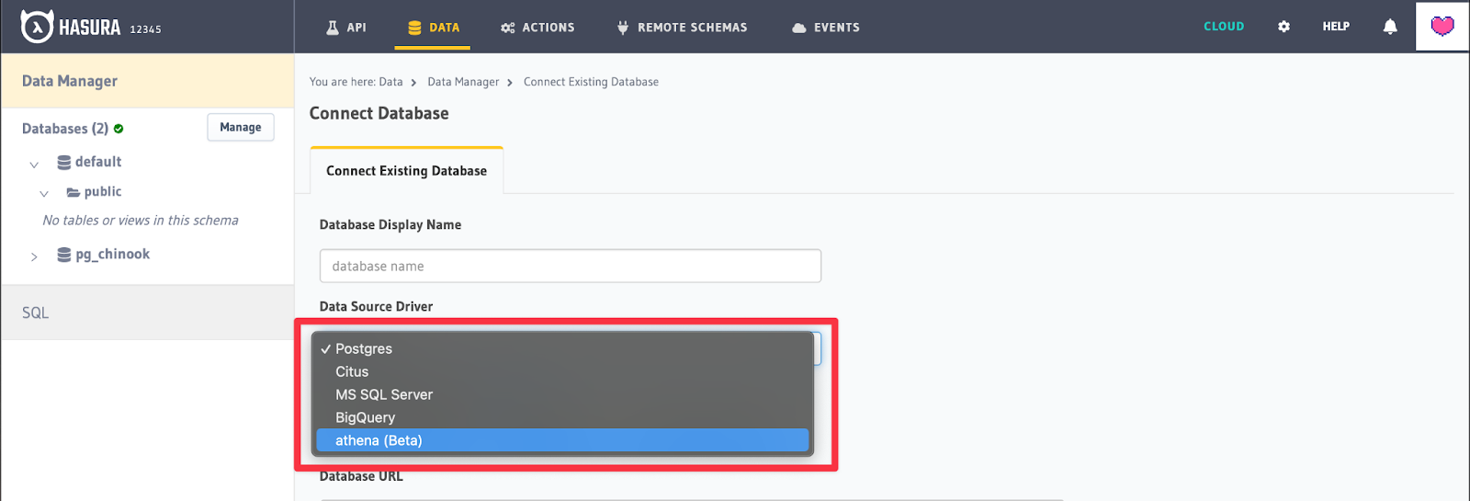Viewport: 1470px width, 501px height.
Task: Choose athena (Beta) driver option
Action: click(562, 440)
